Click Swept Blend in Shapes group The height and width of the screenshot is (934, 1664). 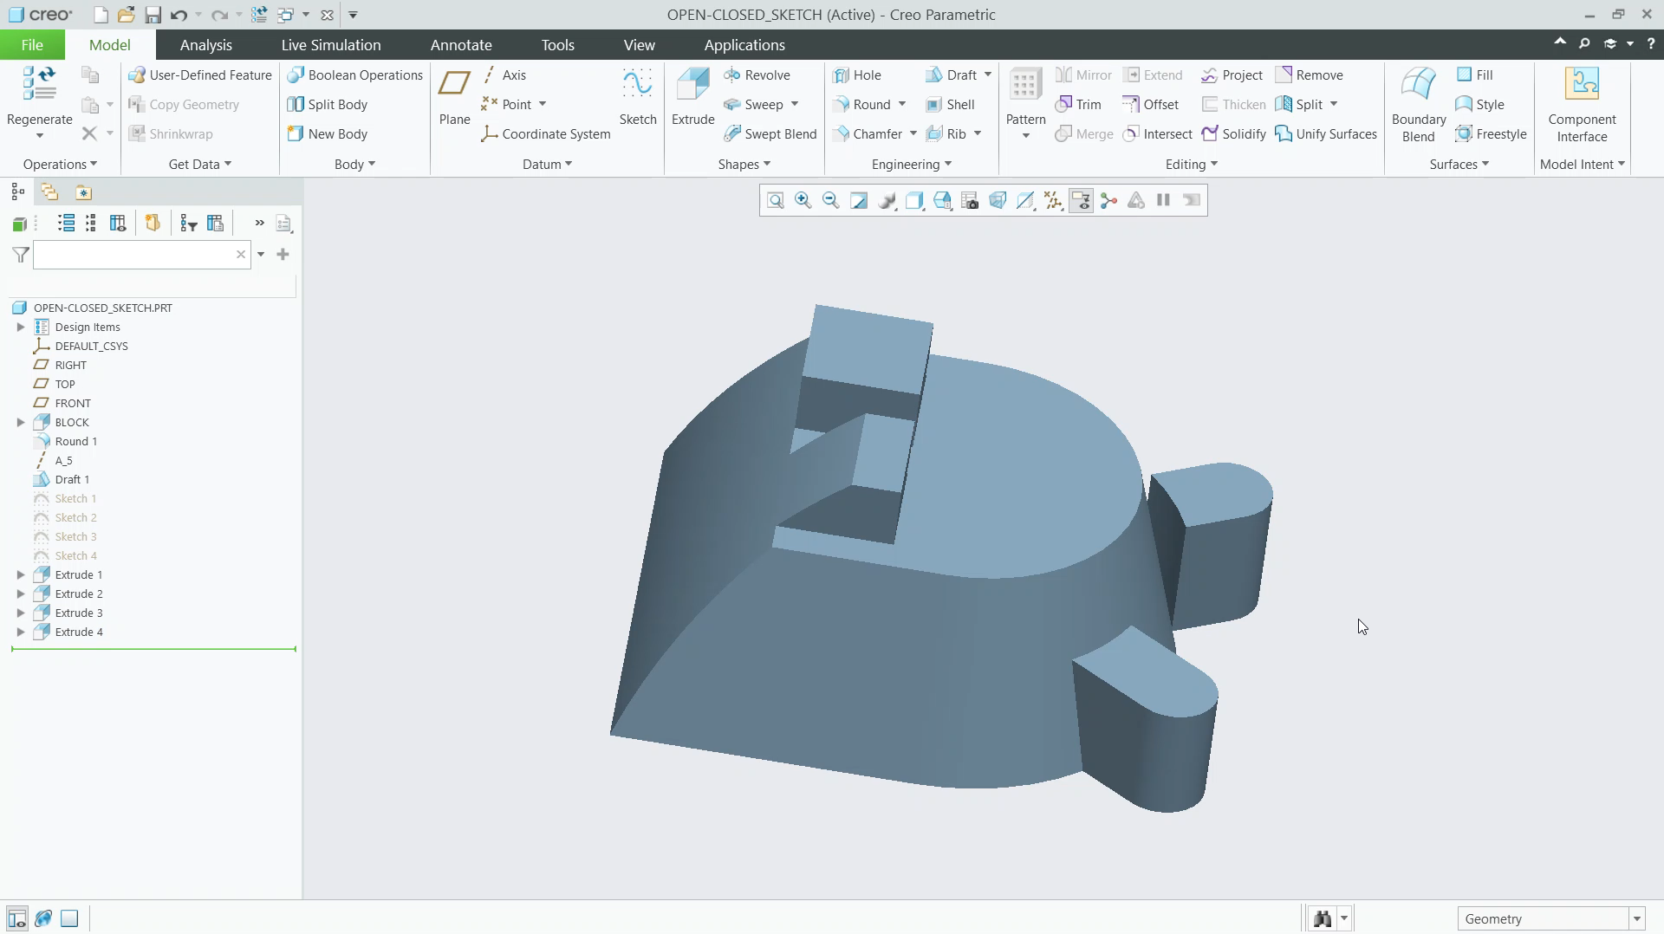point(770,134)
